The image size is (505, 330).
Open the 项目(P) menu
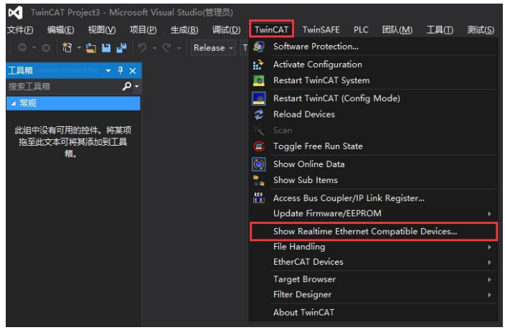coord(143,30)
